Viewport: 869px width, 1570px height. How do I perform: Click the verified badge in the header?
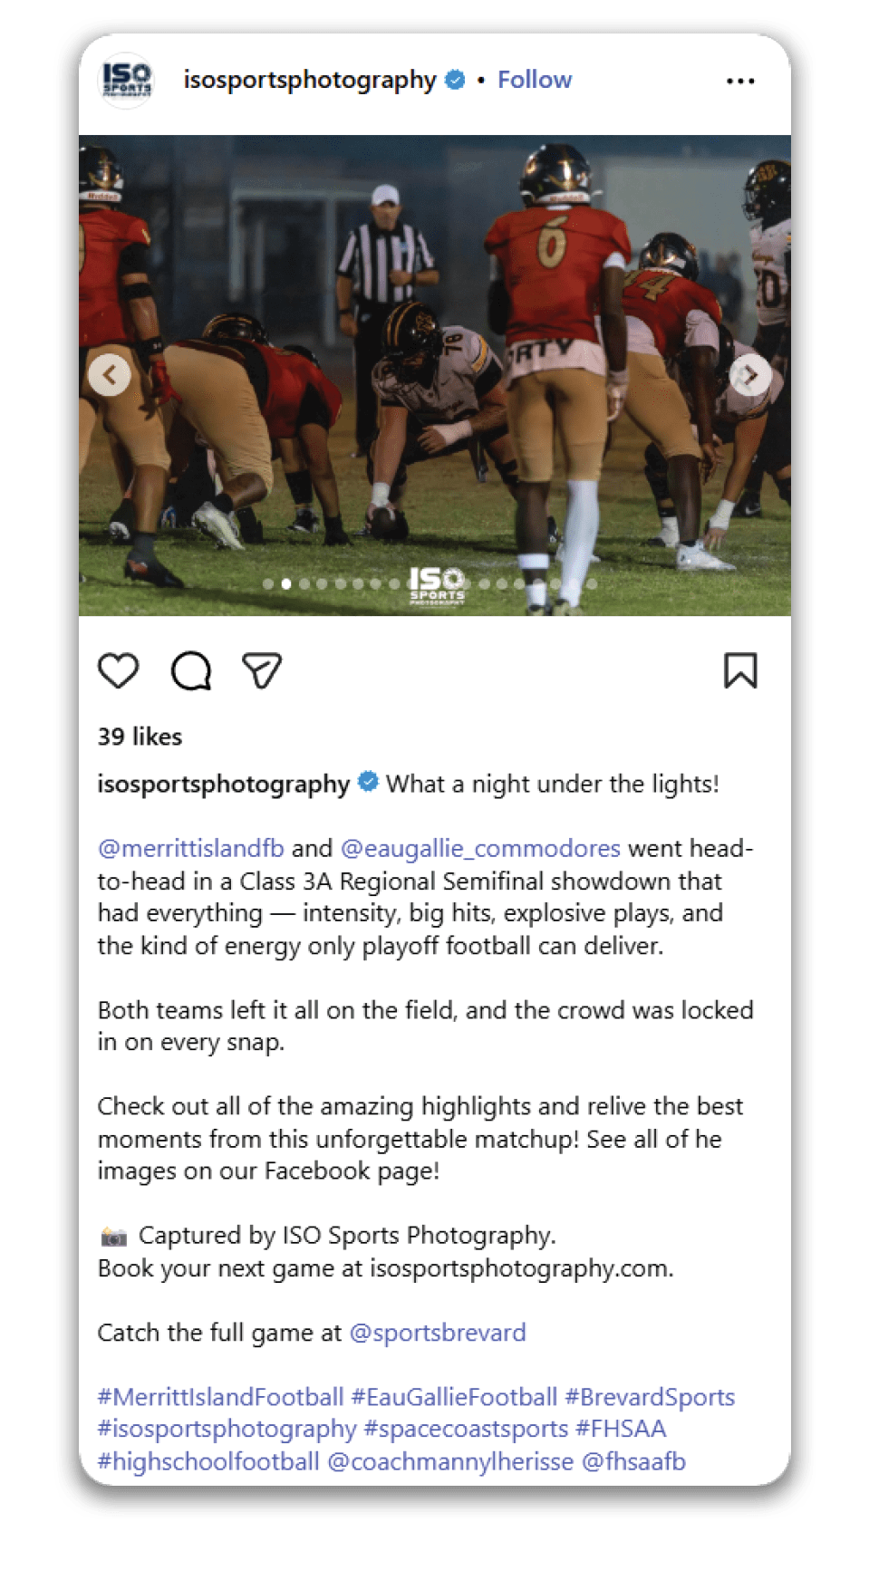(x=456, y=80)
